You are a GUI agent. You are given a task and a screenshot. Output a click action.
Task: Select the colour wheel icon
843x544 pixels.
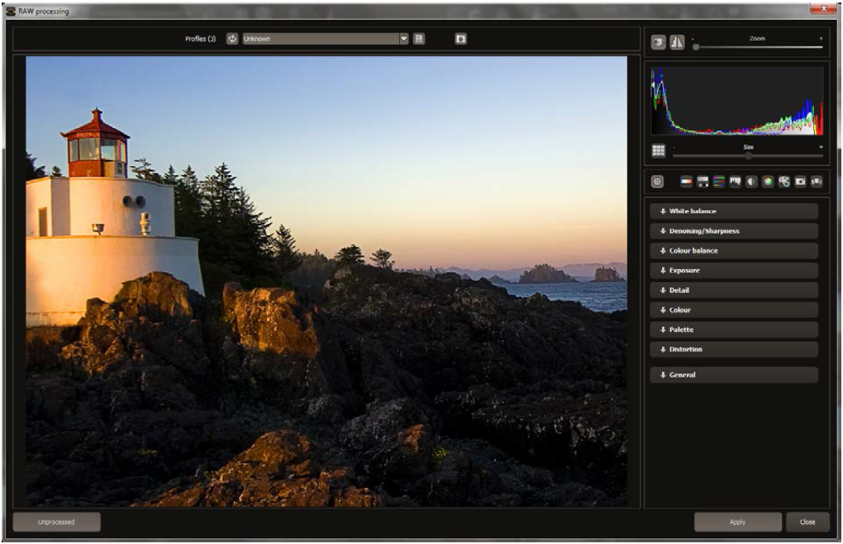click(768, 182)
